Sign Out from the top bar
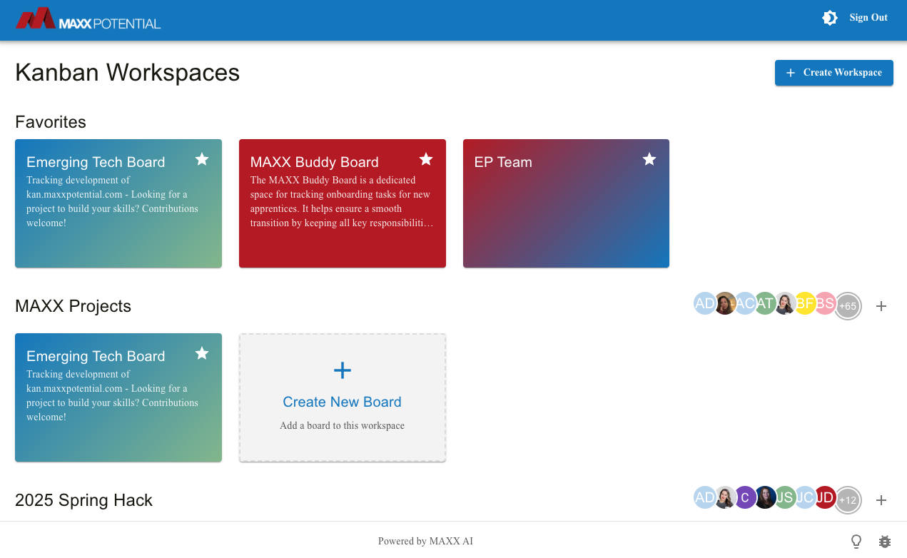This screenshot has height=558, width=907. (868, 17)
